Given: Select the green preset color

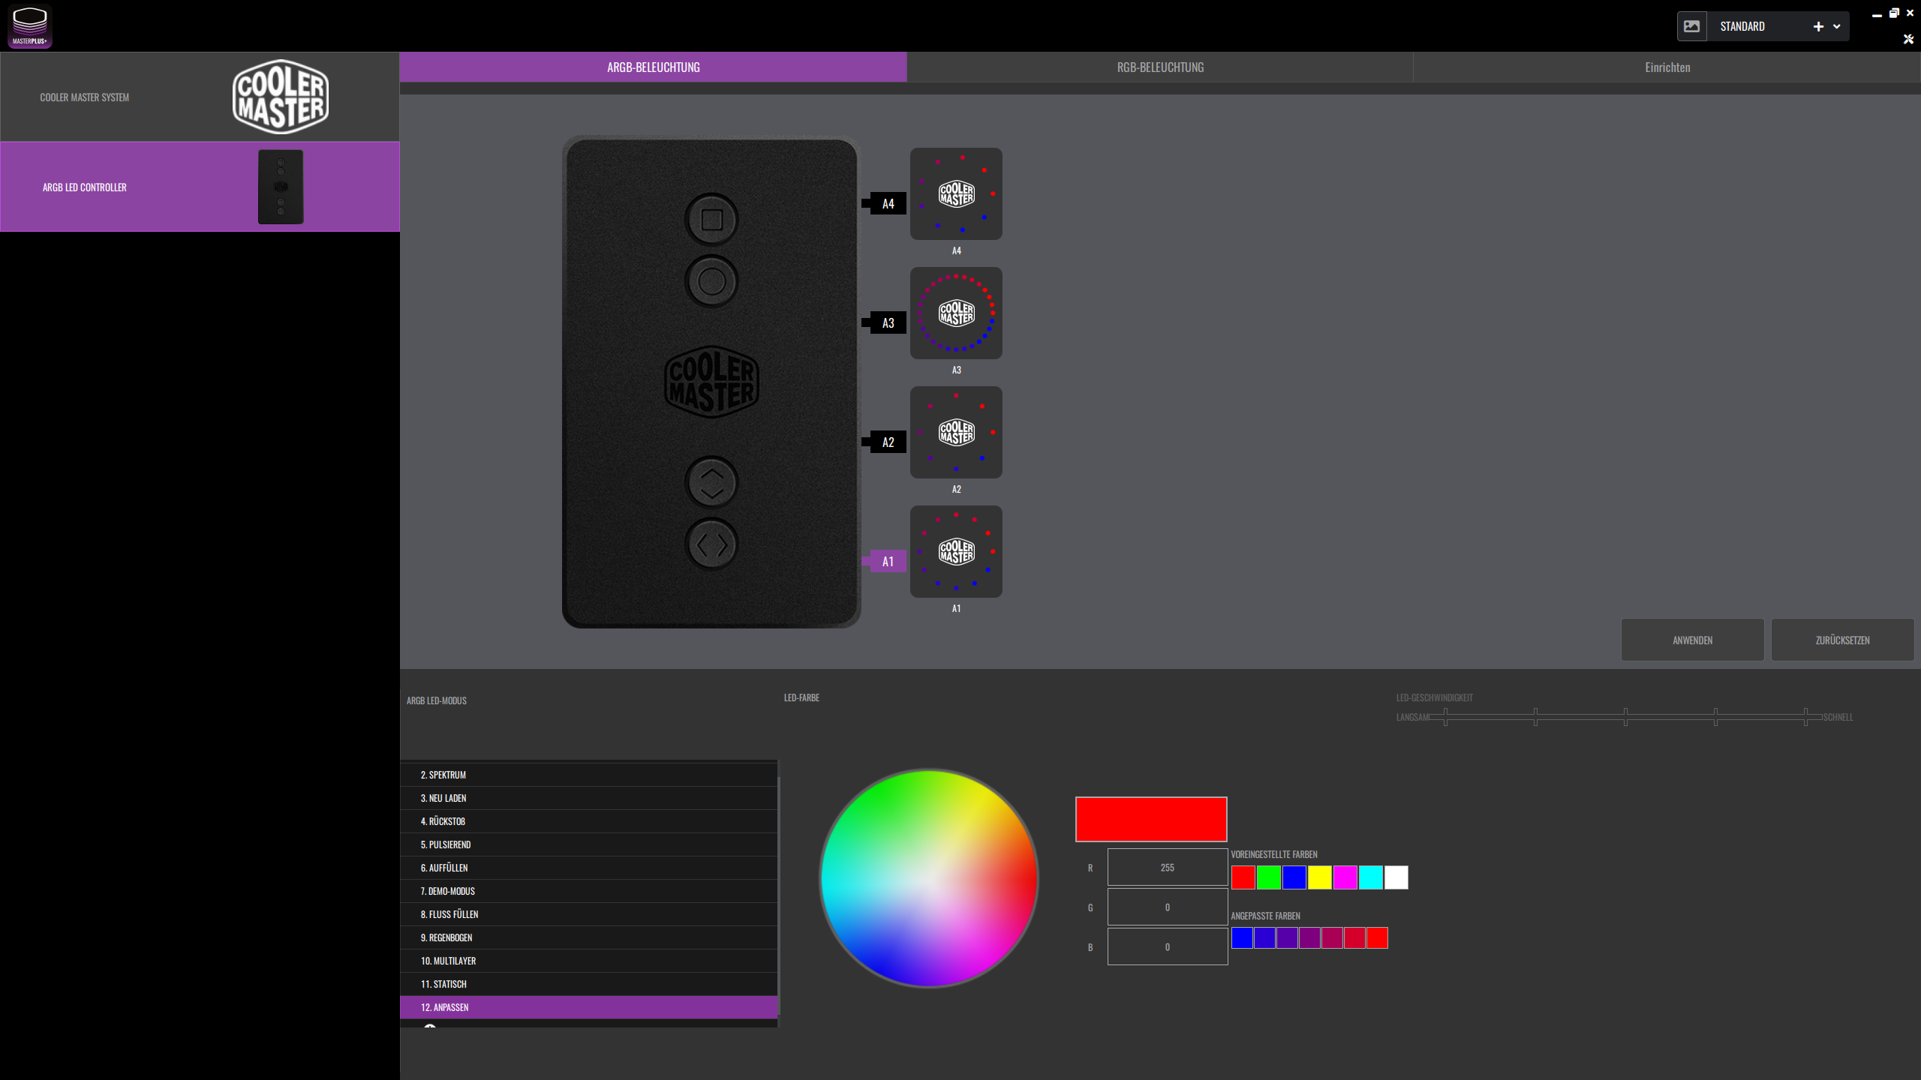Looking at the screenshot, I should click(1269, 877).
